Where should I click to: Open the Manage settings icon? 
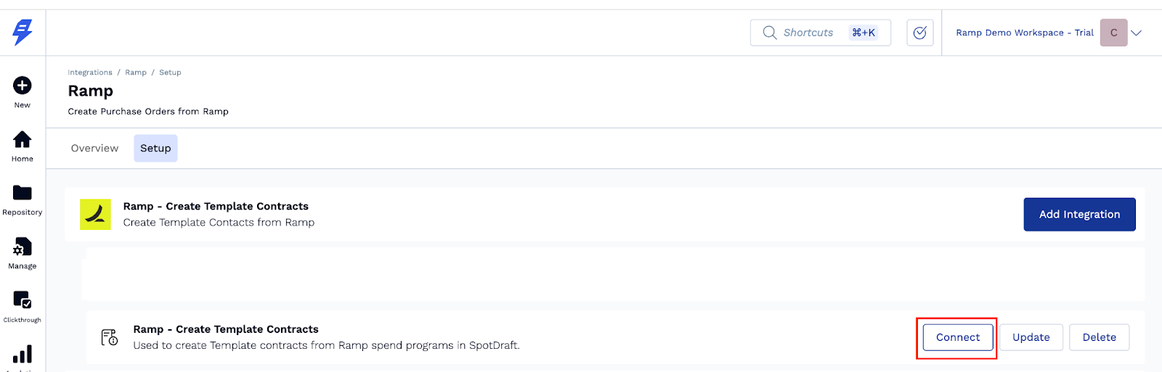click(23, 247)
